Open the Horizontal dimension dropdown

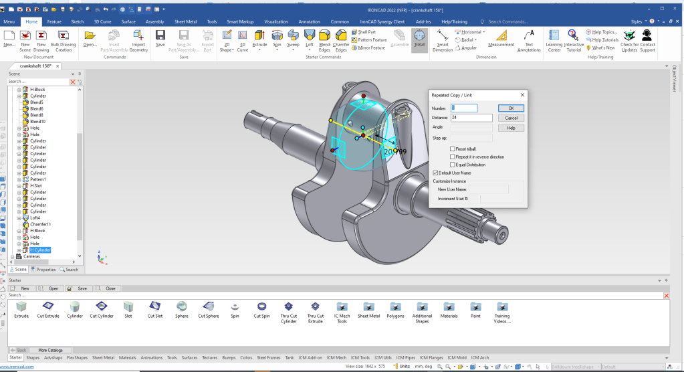click(484, 32)
